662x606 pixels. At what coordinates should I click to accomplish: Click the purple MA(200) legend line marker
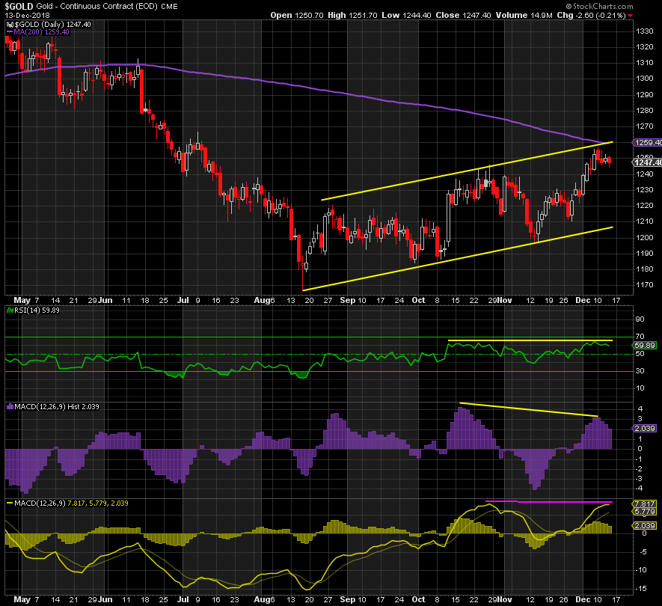9,32
